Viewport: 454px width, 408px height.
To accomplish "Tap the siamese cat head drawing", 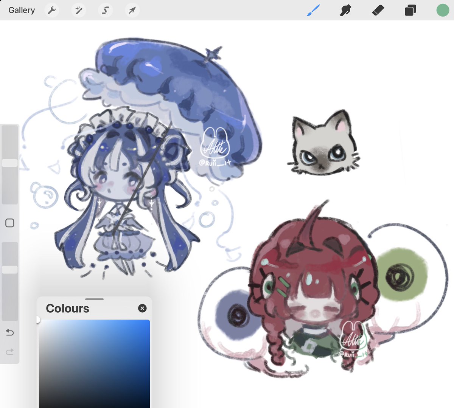I will point(324,143).
